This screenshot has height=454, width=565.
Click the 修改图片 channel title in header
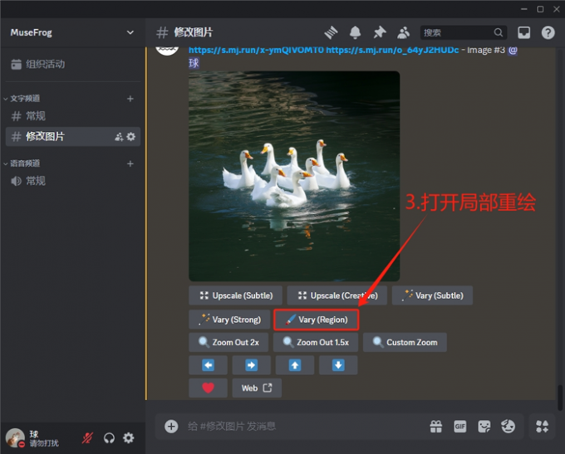194,32
